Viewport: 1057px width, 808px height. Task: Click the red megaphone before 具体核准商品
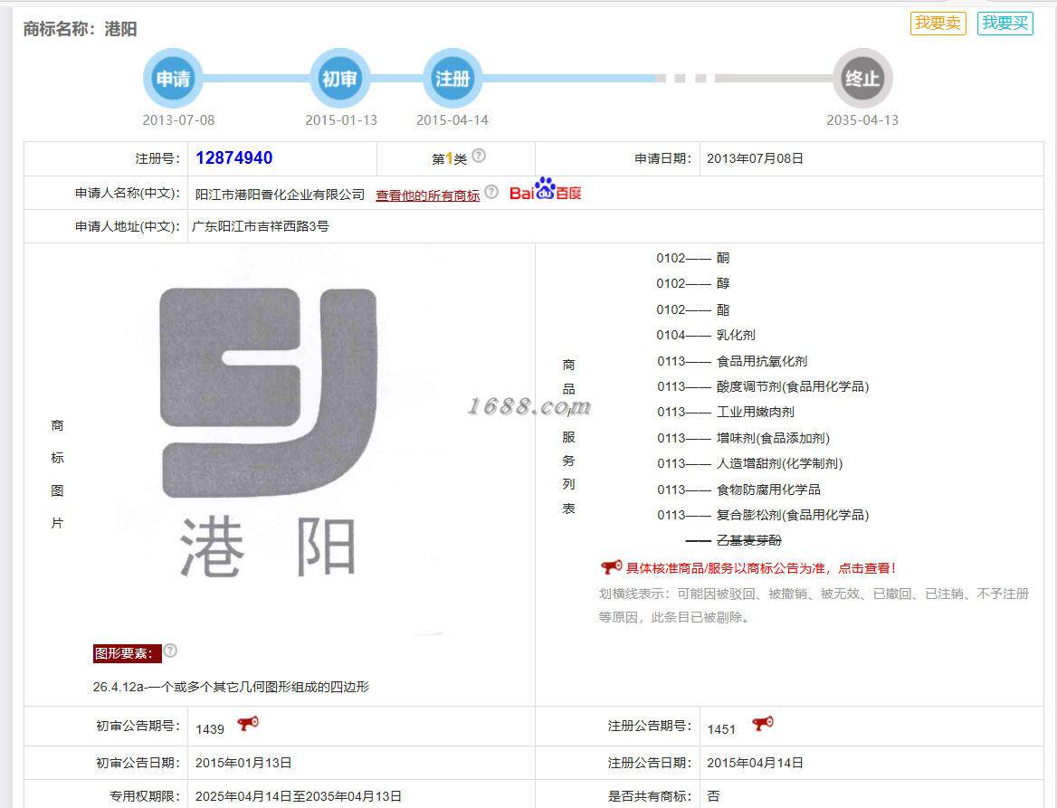[612, 566]
